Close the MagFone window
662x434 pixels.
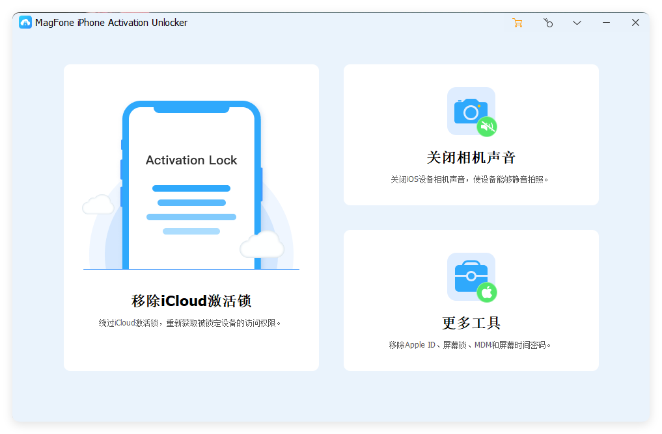[635, 23]
